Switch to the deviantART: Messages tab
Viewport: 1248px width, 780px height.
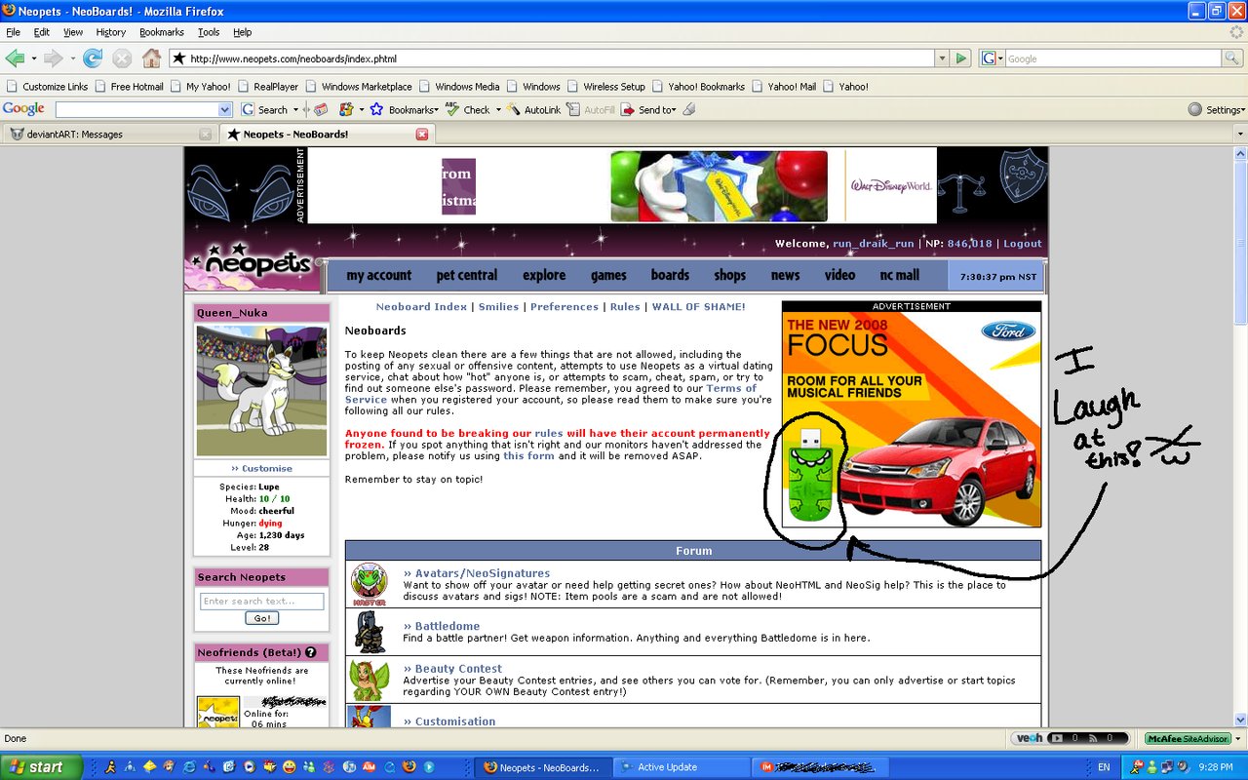(x=109, y=134)
